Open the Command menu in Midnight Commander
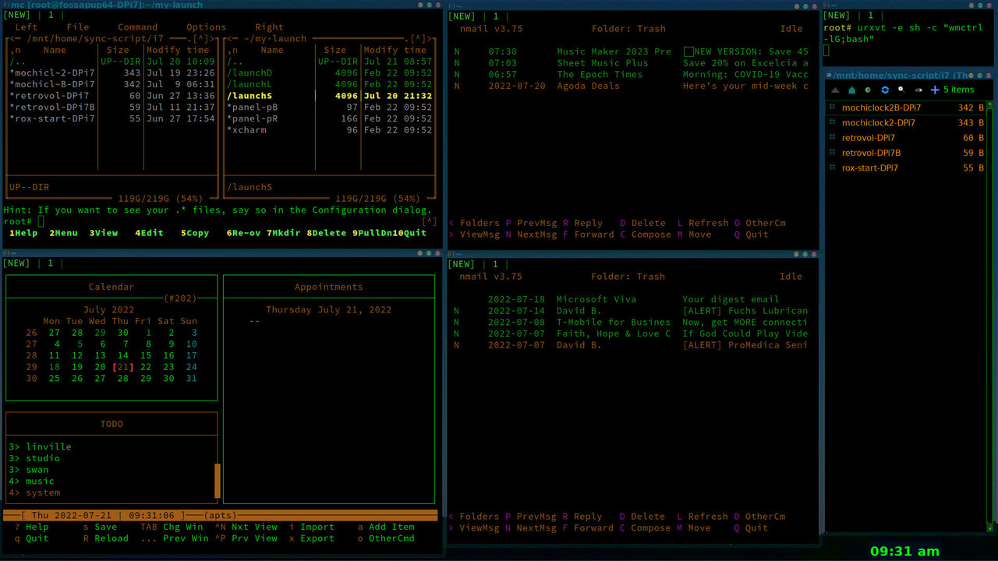The width and height of the screenshot is (998, 561). (137, 26)
